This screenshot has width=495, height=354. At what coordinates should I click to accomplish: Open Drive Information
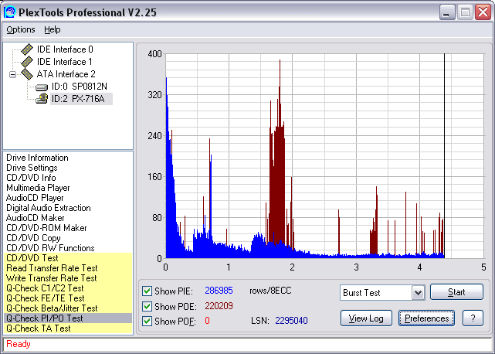click(37, 158)
